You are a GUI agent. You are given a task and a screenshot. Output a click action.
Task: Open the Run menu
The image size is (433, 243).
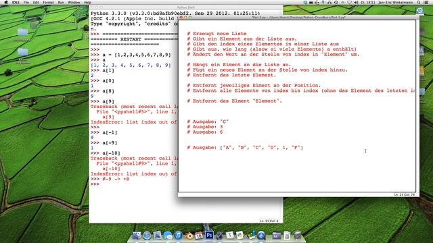coord(61,2)
